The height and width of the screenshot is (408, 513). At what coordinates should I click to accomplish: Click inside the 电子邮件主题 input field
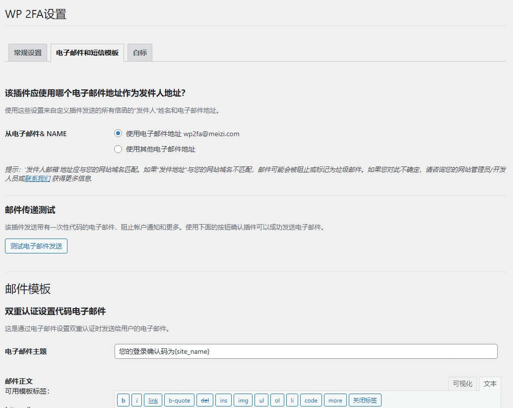click(x=306, y=351)
